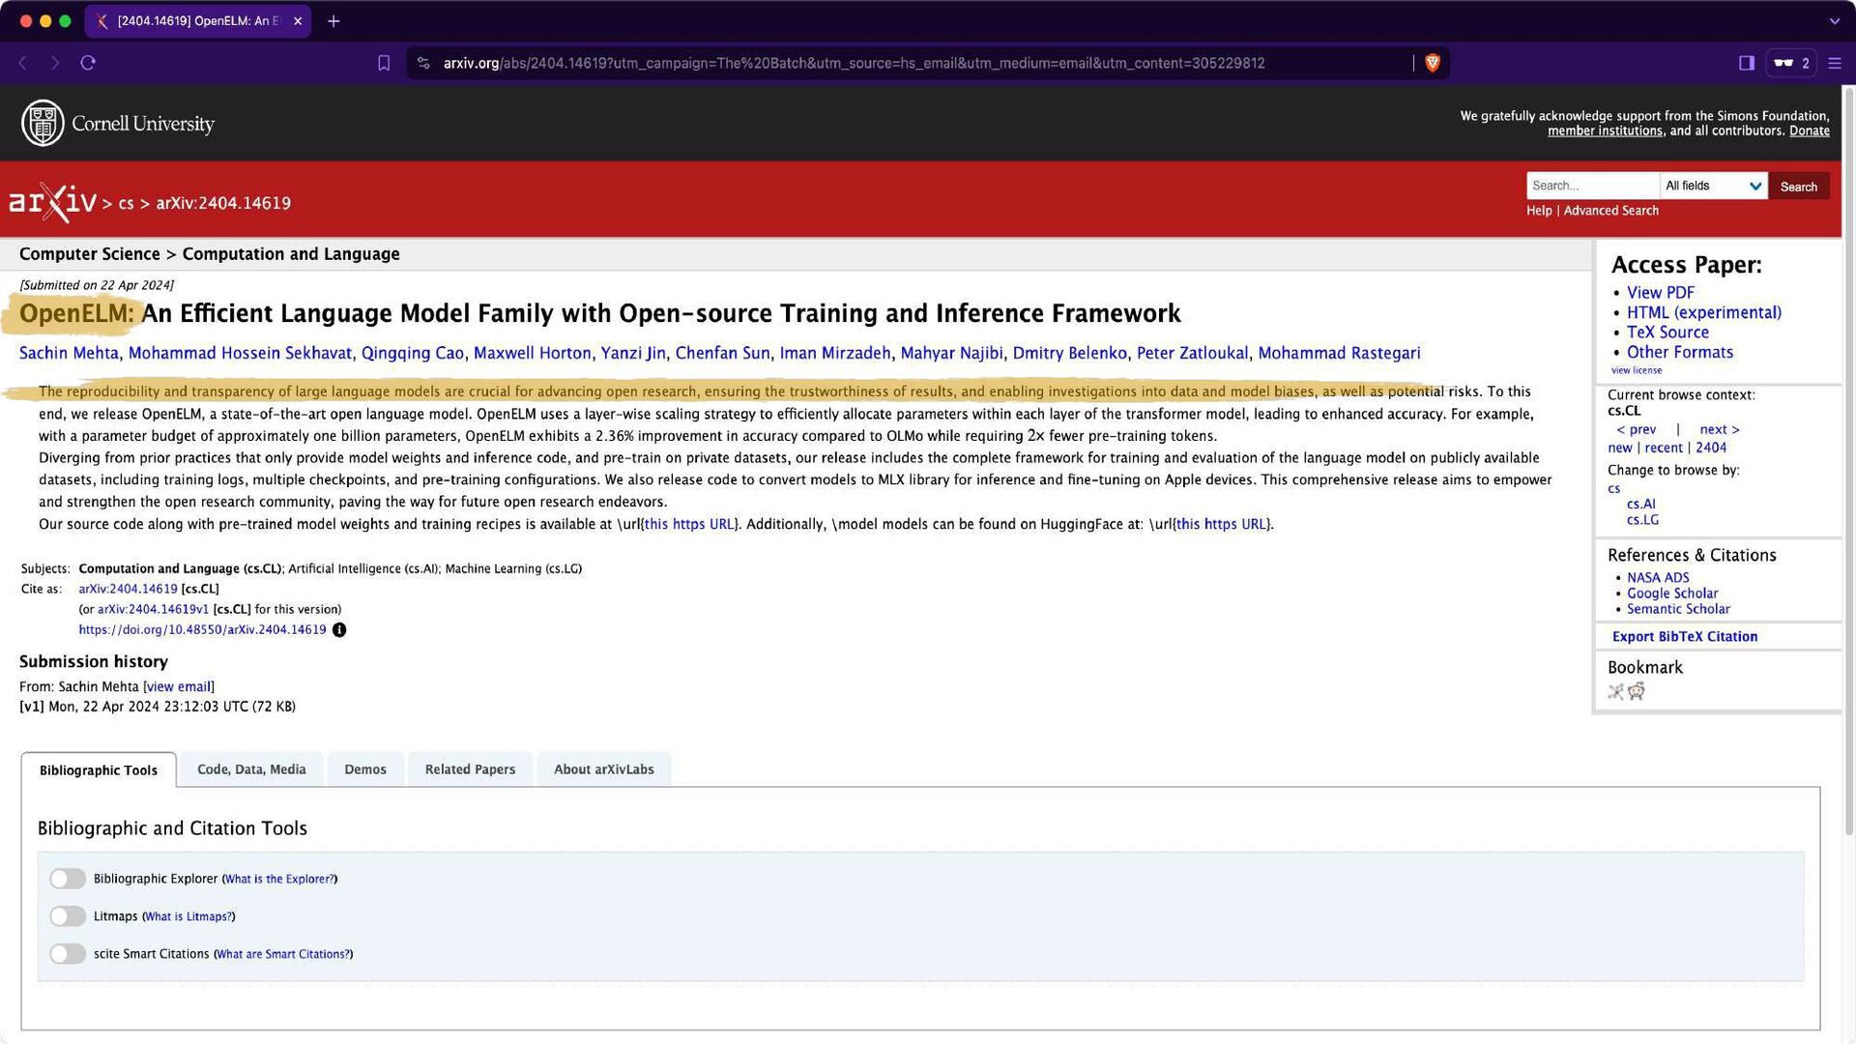Open Google Scholar citations link

(x=1672, y=594)
